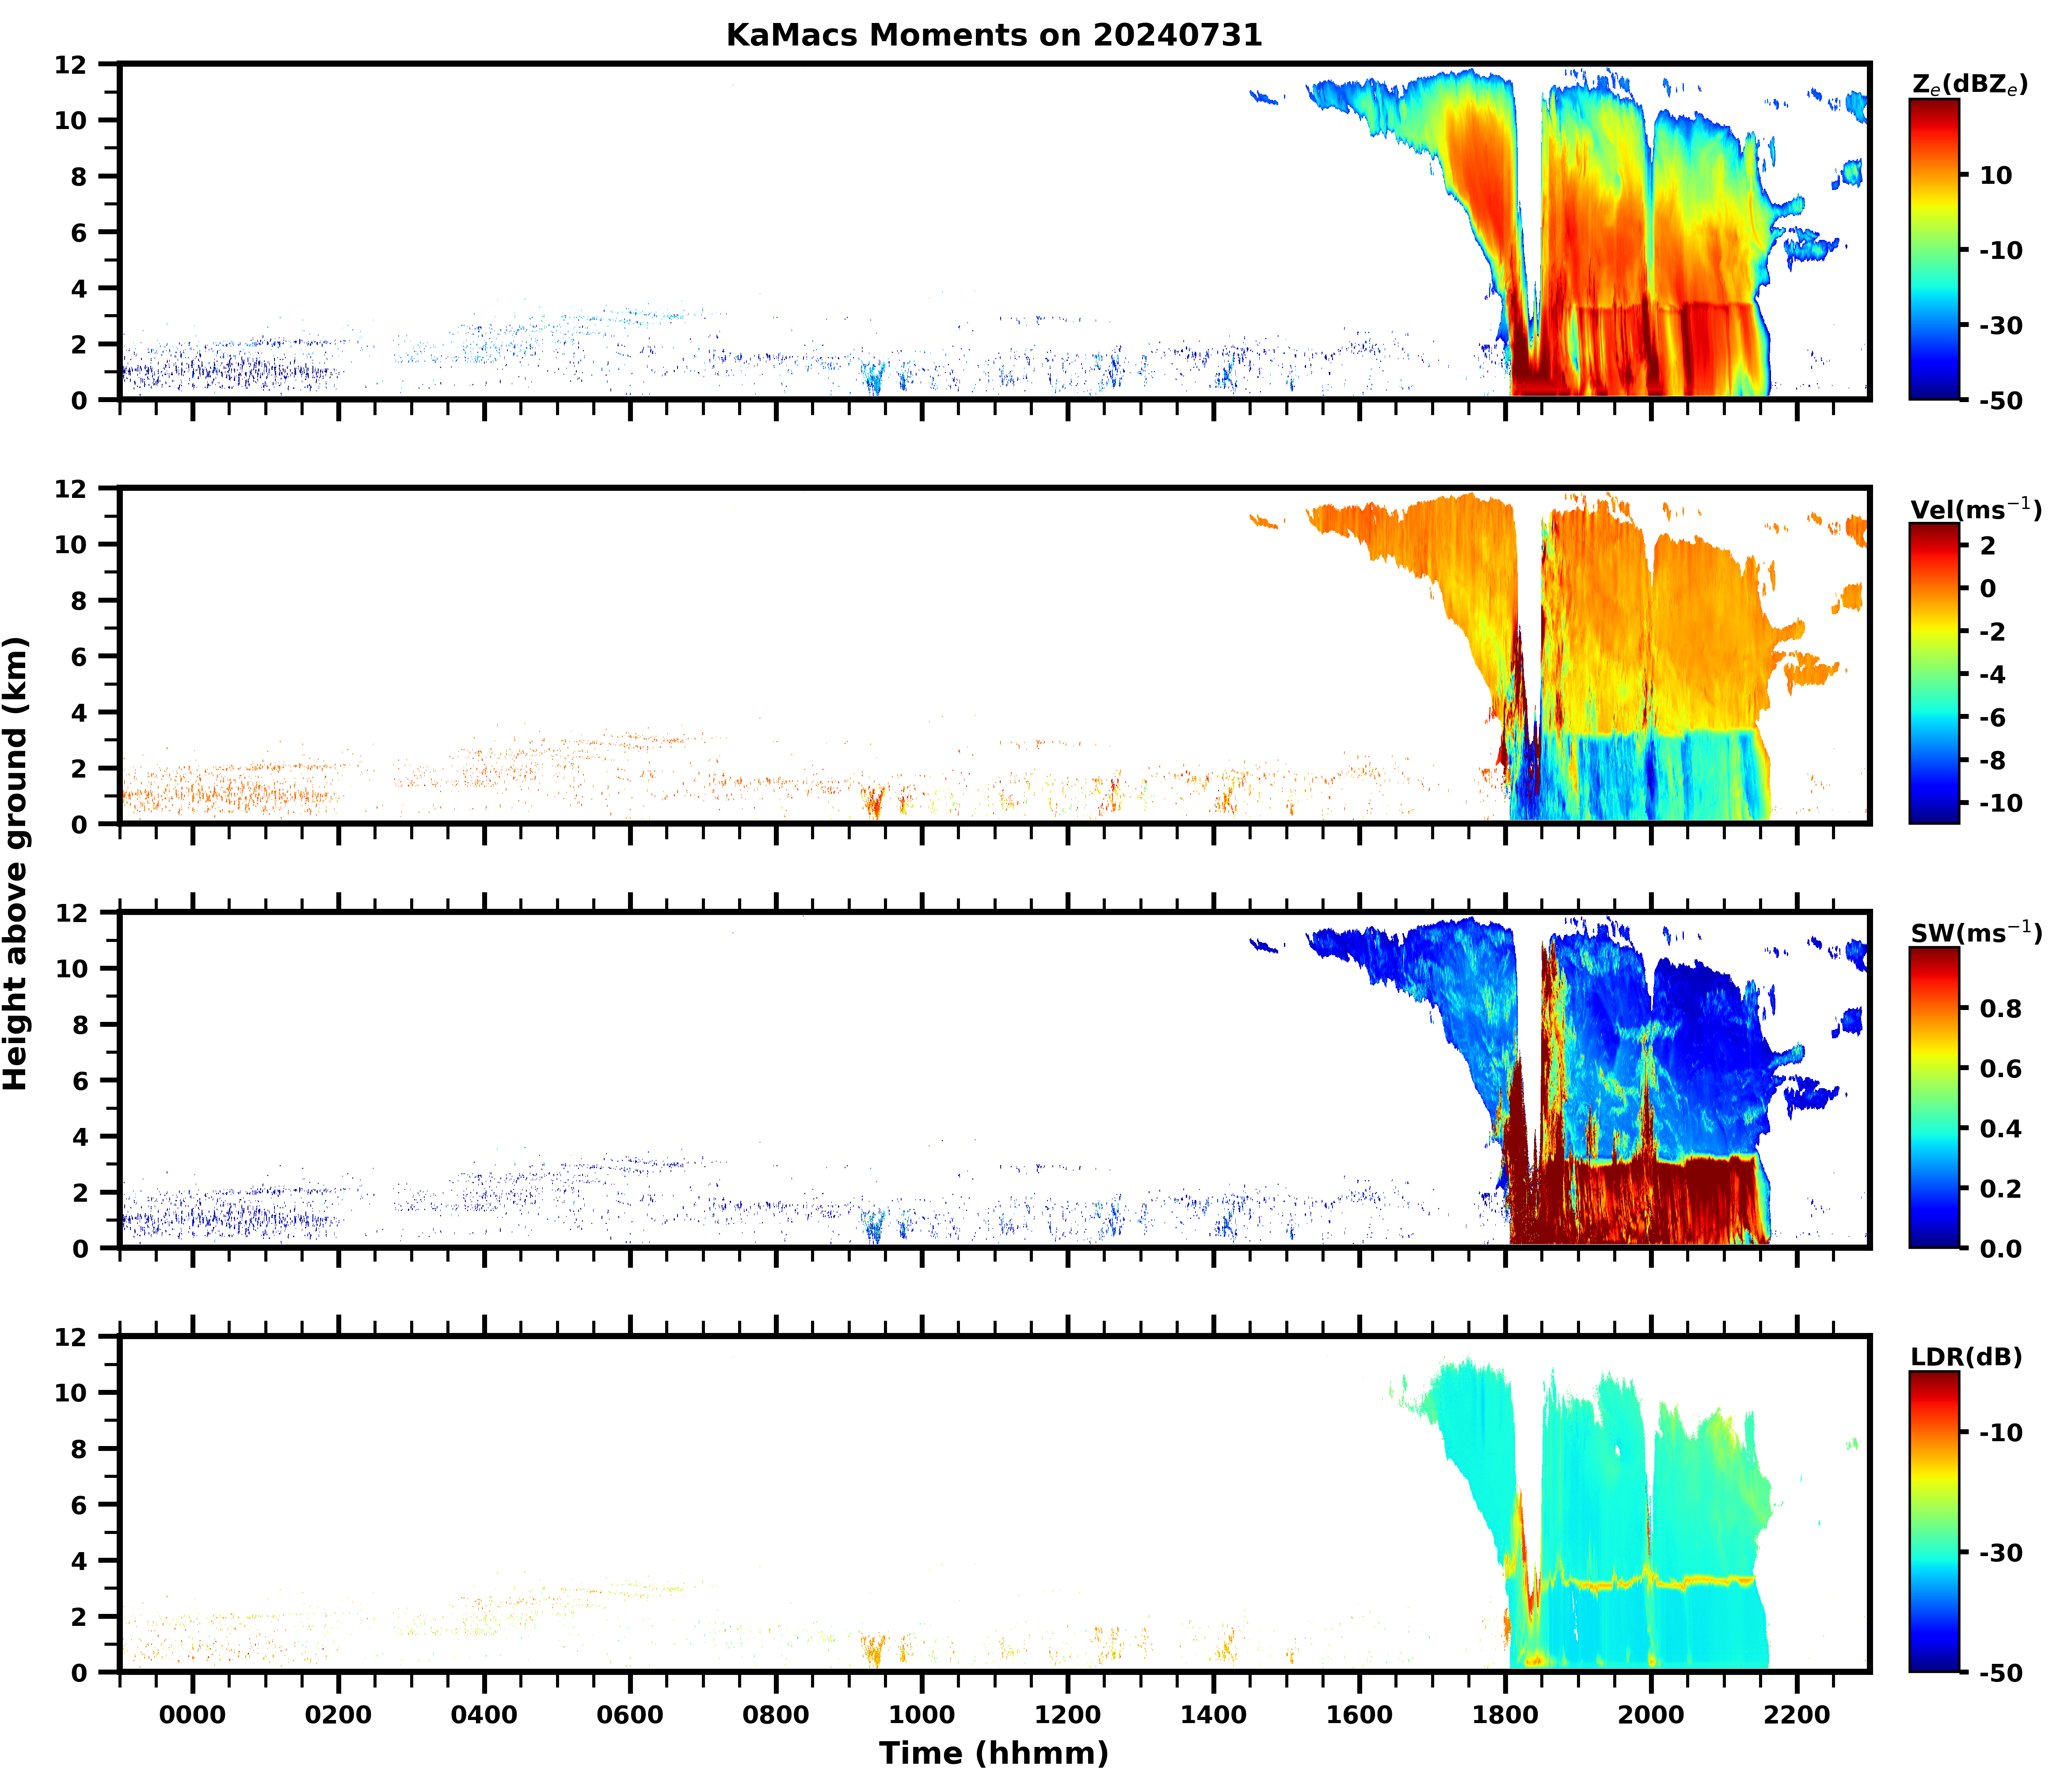Click the -30 tick on the LDR colorbar
The width and height of the screenshot is (2064, 1792).
2001,1553
